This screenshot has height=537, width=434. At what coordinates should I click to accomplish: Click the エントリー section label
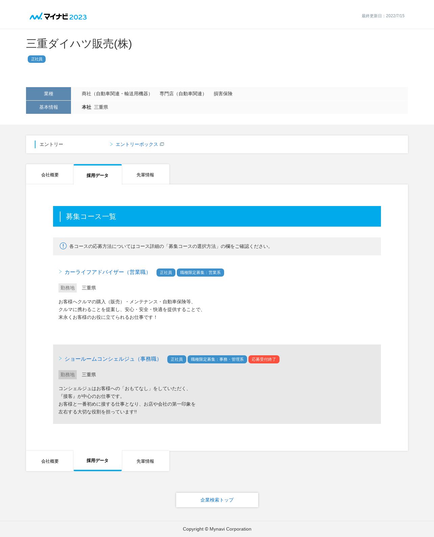[x=51, y=144]
